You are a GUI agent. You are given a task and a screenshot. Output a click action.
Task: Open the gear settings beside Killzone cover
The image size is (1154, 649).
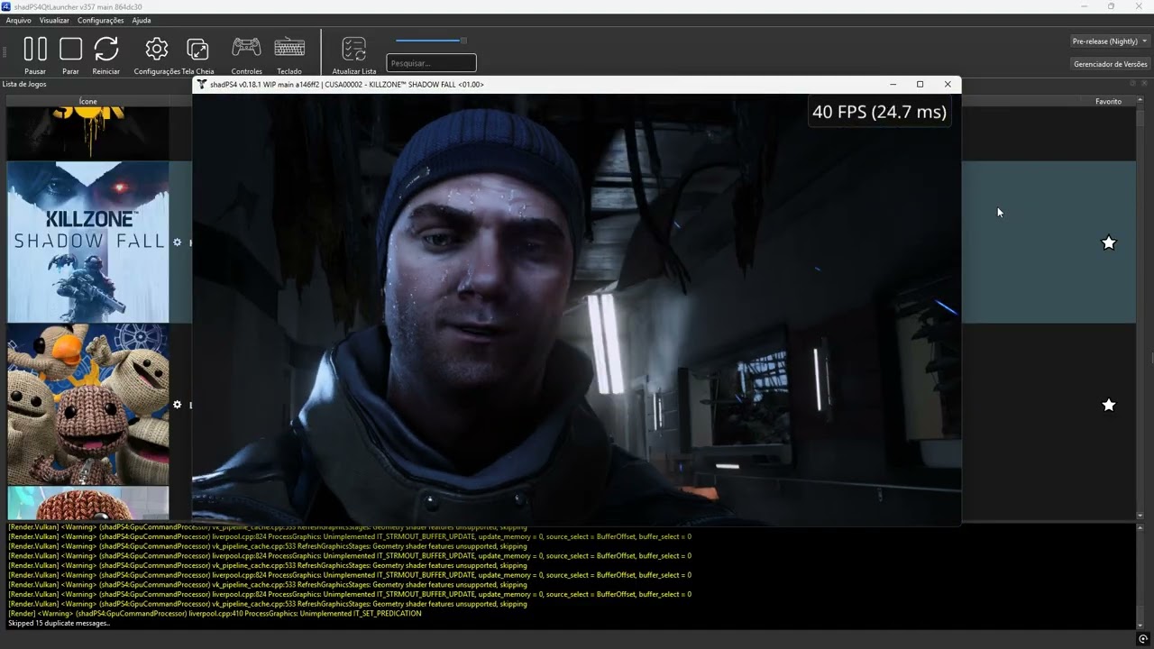(177, 242)
